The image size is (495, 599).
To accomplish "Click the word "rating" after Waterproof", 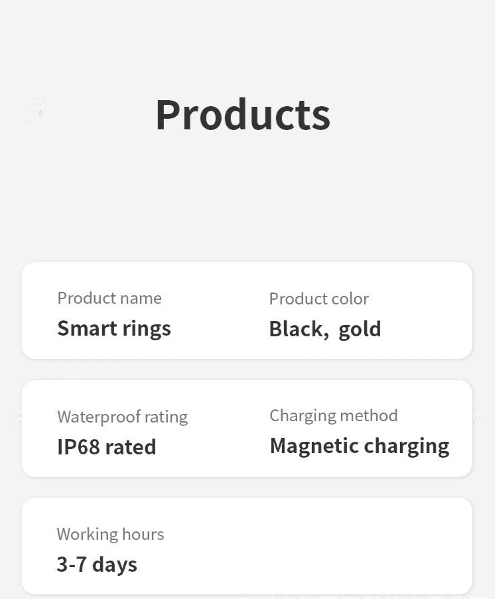I will point(166,417).
